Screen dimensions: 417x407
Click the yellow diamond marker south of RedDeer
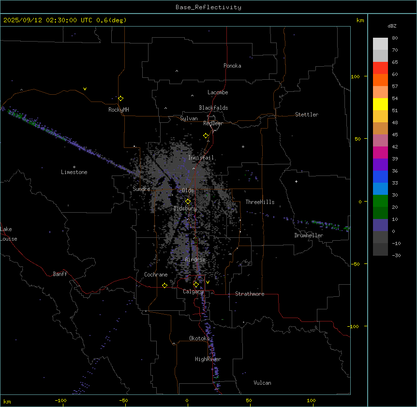206,136
